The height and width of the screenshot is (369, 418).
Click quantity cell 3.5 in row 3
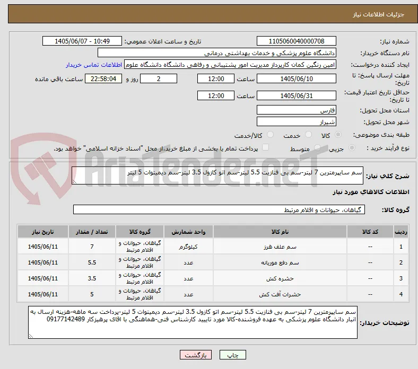pos(92,278)
